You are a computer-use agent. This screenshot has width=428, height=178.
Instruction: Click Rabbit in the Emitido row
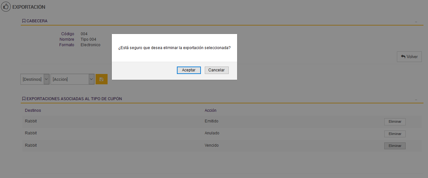click(x=31, y=121)
